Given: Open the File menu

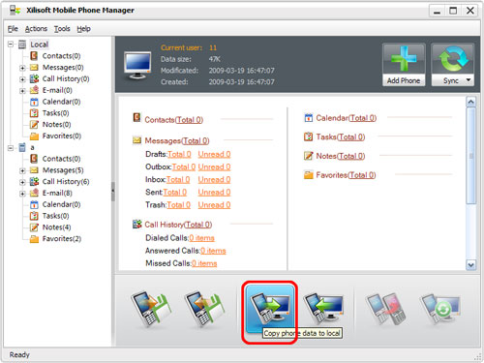Looking at the screenshot, I should [13, 29].
